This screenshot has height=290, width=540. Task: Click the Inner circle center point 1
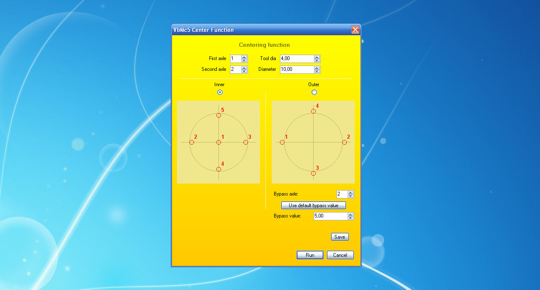pos(218,143)
